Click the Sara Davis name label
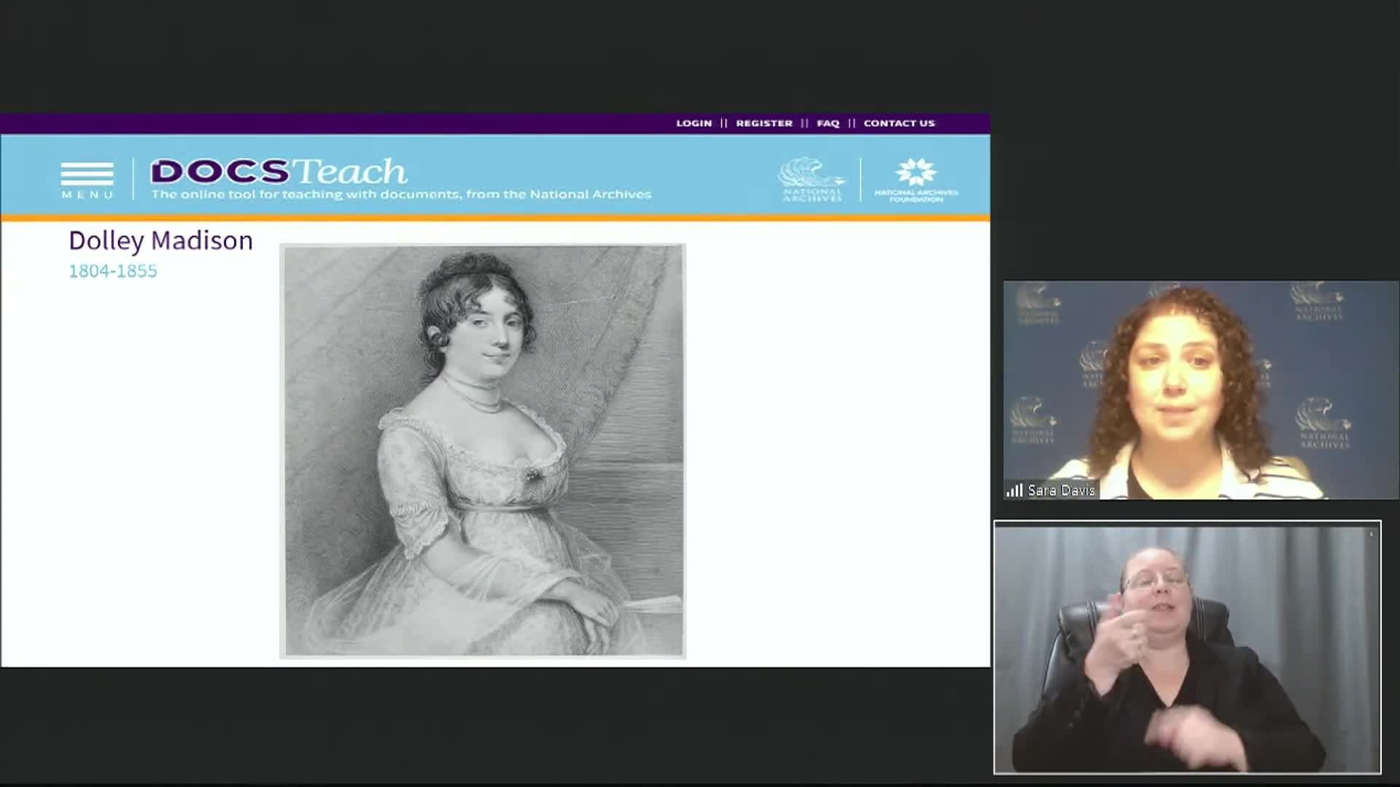 (x=1061, y=490)
